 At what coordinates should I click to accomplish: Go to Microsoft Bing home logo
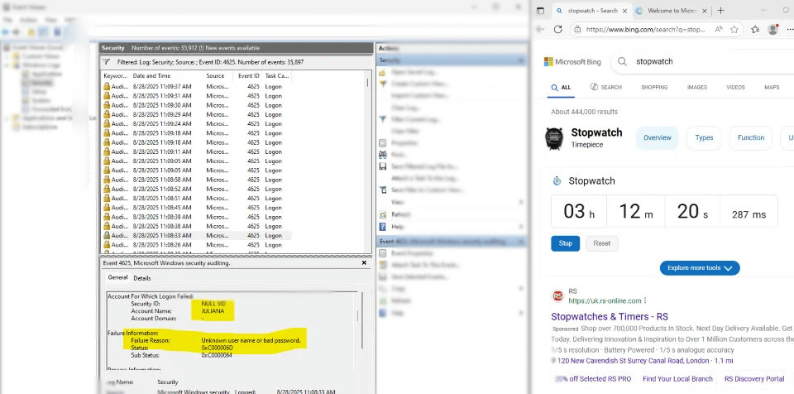coord(572,62)
